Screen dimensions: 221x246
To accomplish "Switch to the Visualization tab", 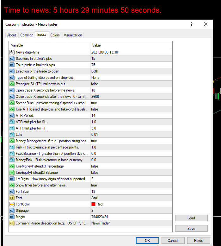I will 73,35.
